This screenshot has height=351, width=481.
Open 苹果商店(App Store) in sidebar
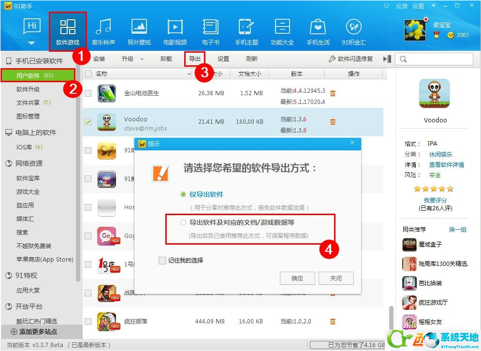45,260
